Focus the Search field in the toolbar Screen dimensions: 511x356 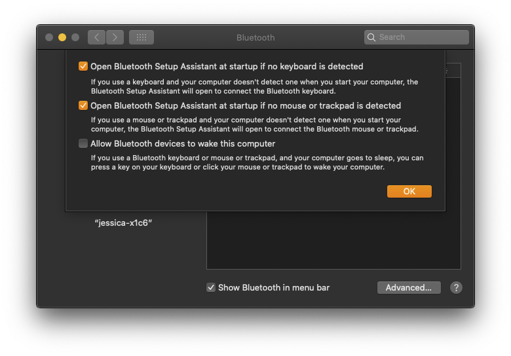coord(419,37)
